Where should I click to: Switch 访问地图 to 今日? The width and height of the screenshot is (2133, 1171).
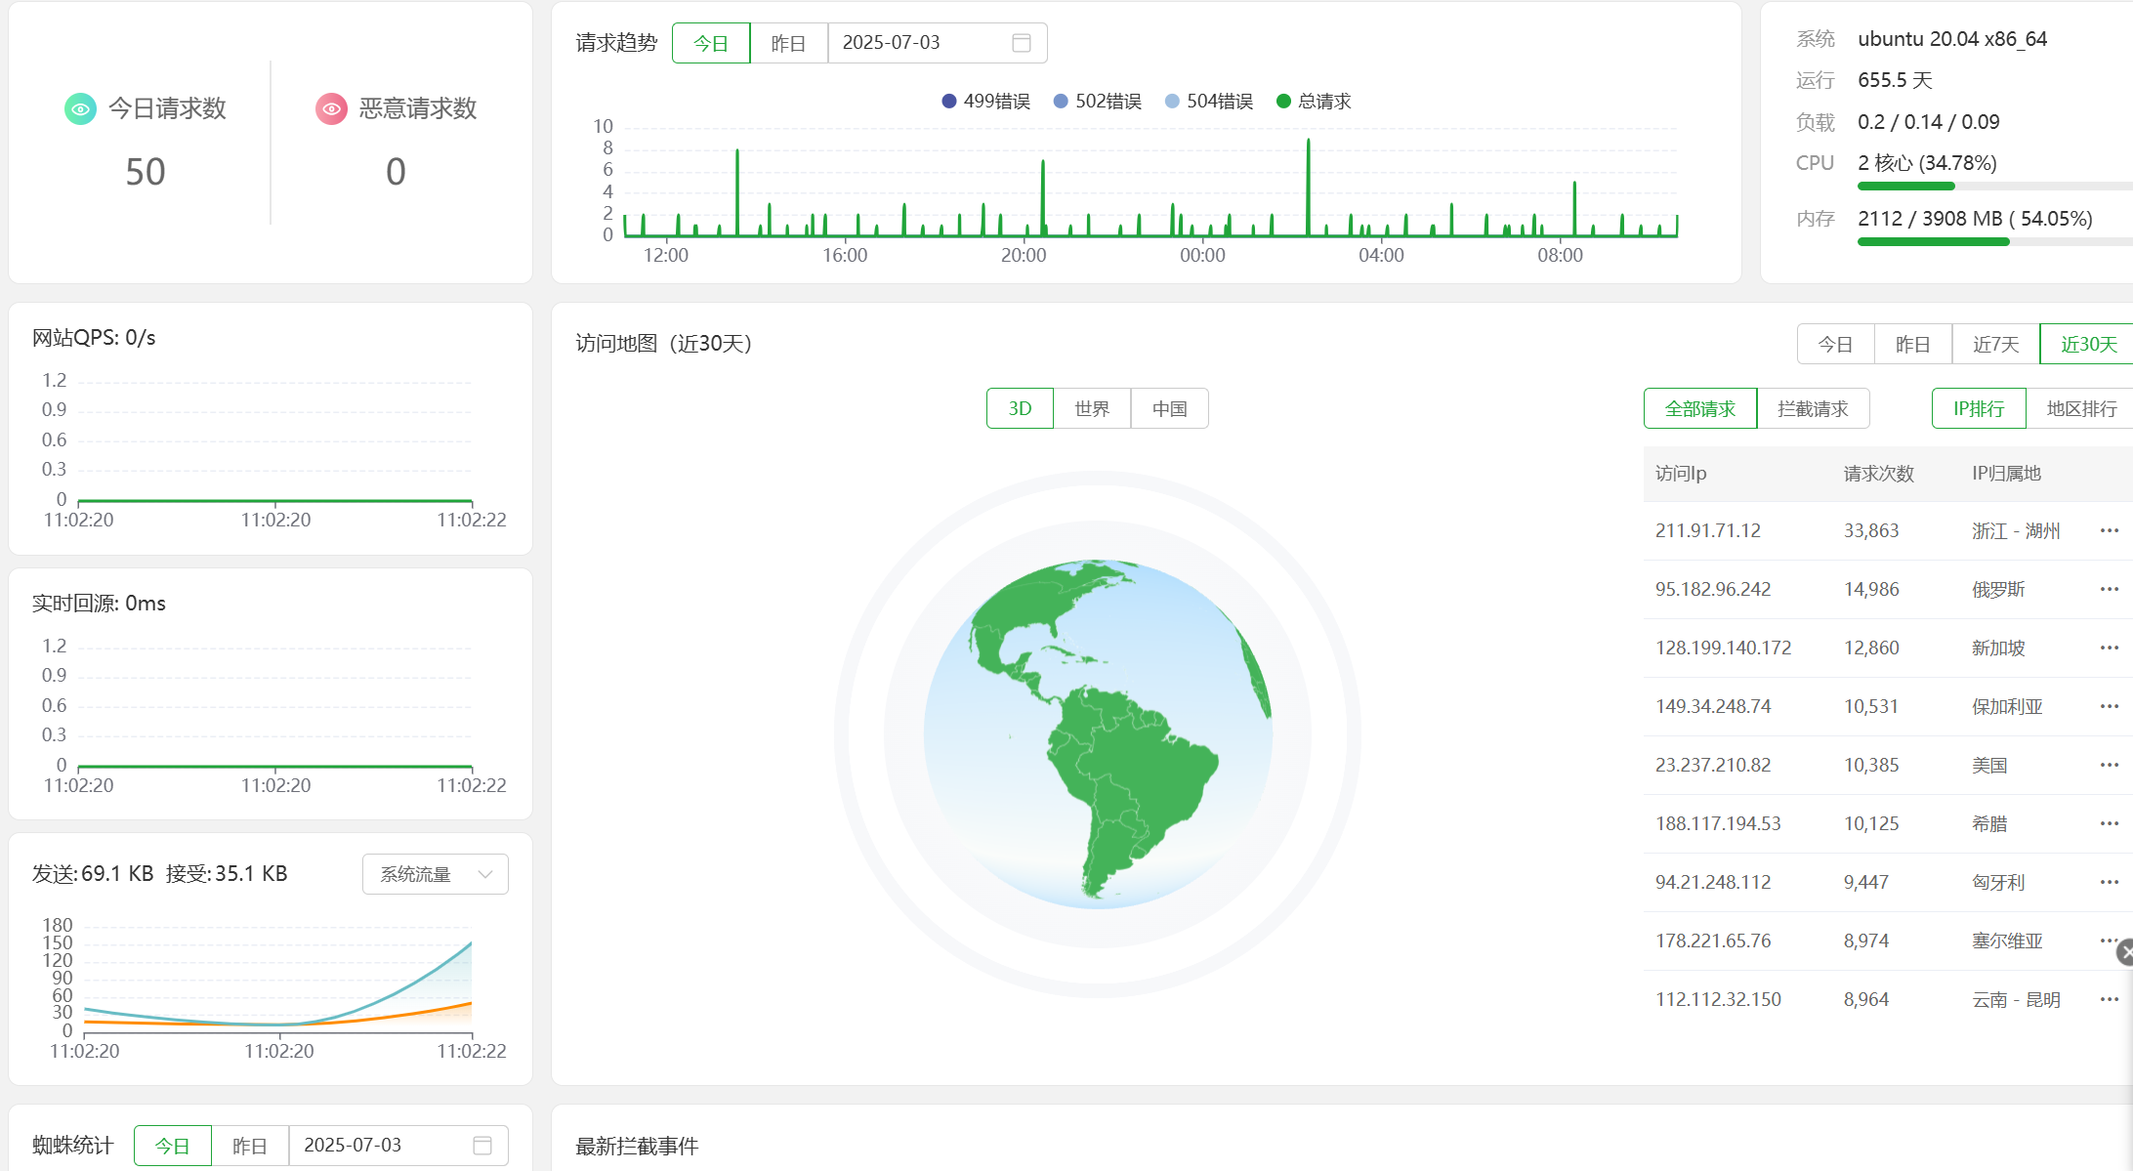[1835, 344]
